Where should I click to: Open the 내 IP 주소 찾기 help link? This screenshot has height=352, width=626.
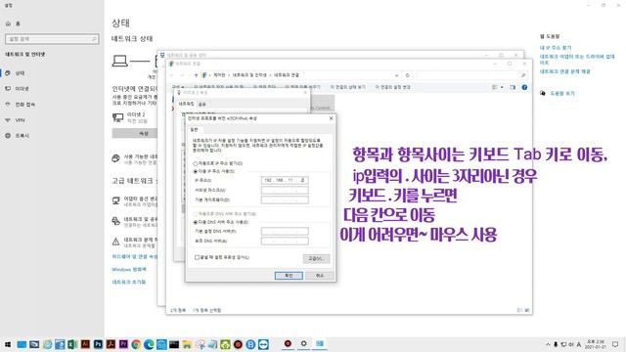coord(556,48)
